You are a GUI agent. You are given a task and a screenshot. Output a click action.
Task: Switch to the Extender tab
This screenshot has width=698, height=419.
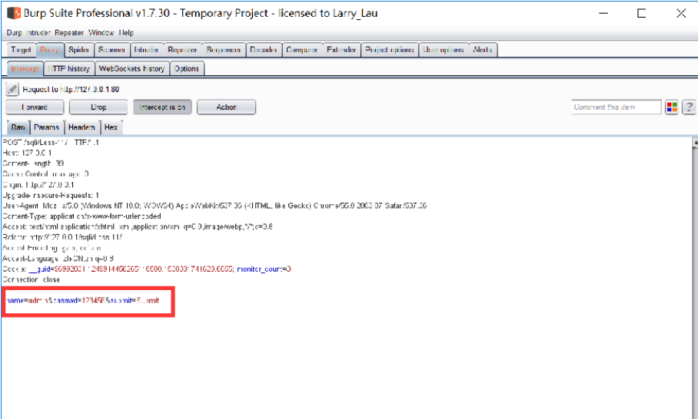pos(341,50)
